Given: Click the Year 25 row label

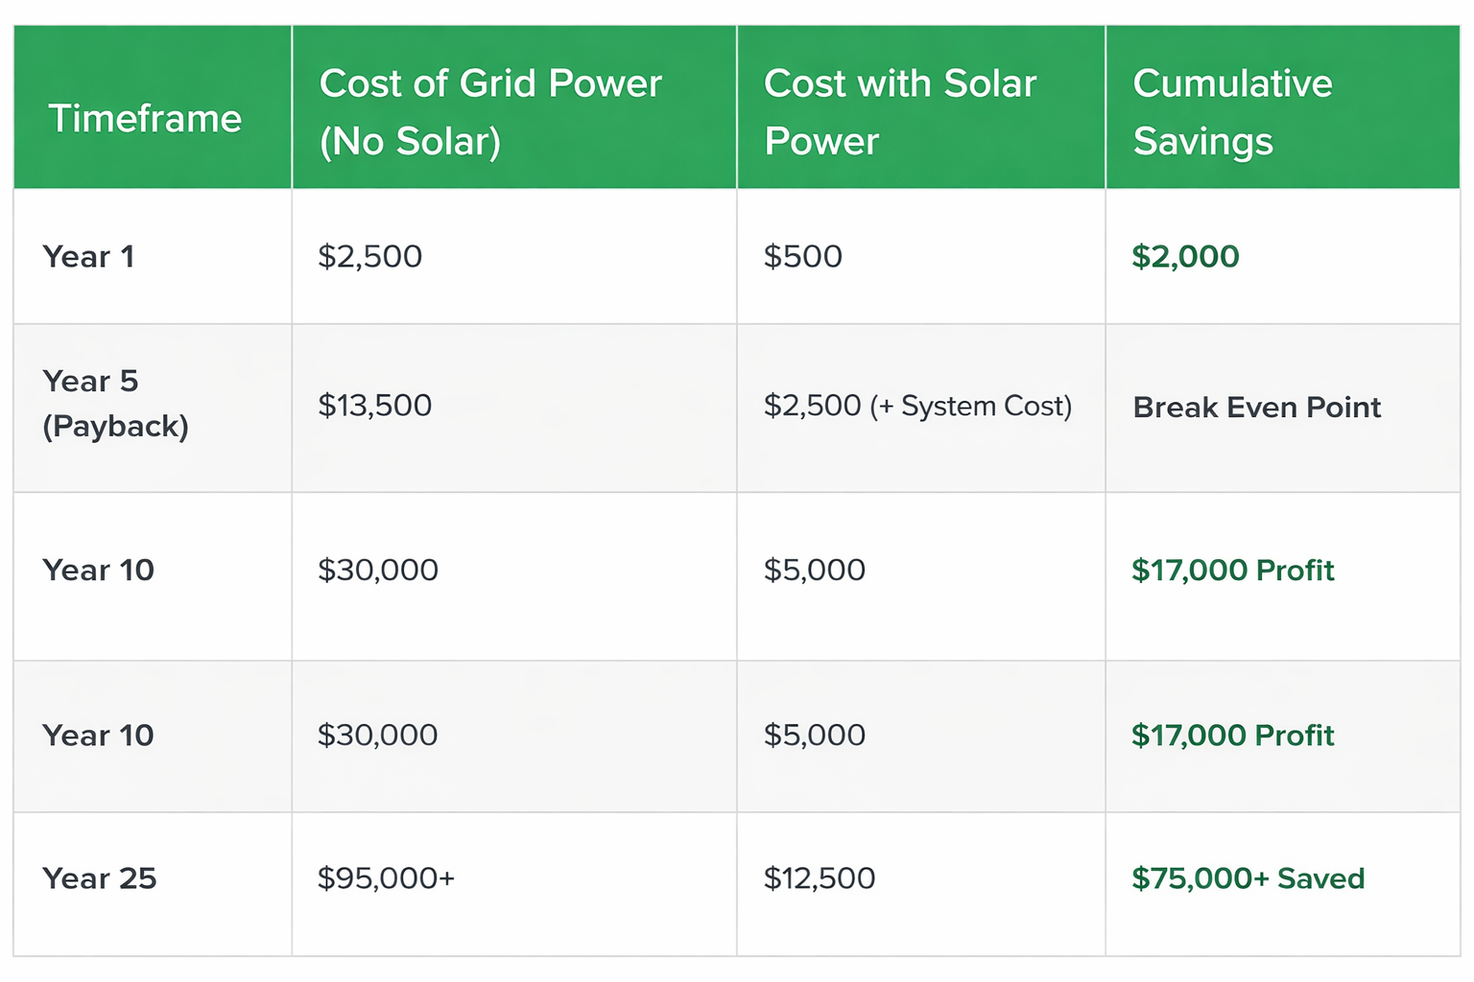Looking at the screenshot, I should point(99,878).
